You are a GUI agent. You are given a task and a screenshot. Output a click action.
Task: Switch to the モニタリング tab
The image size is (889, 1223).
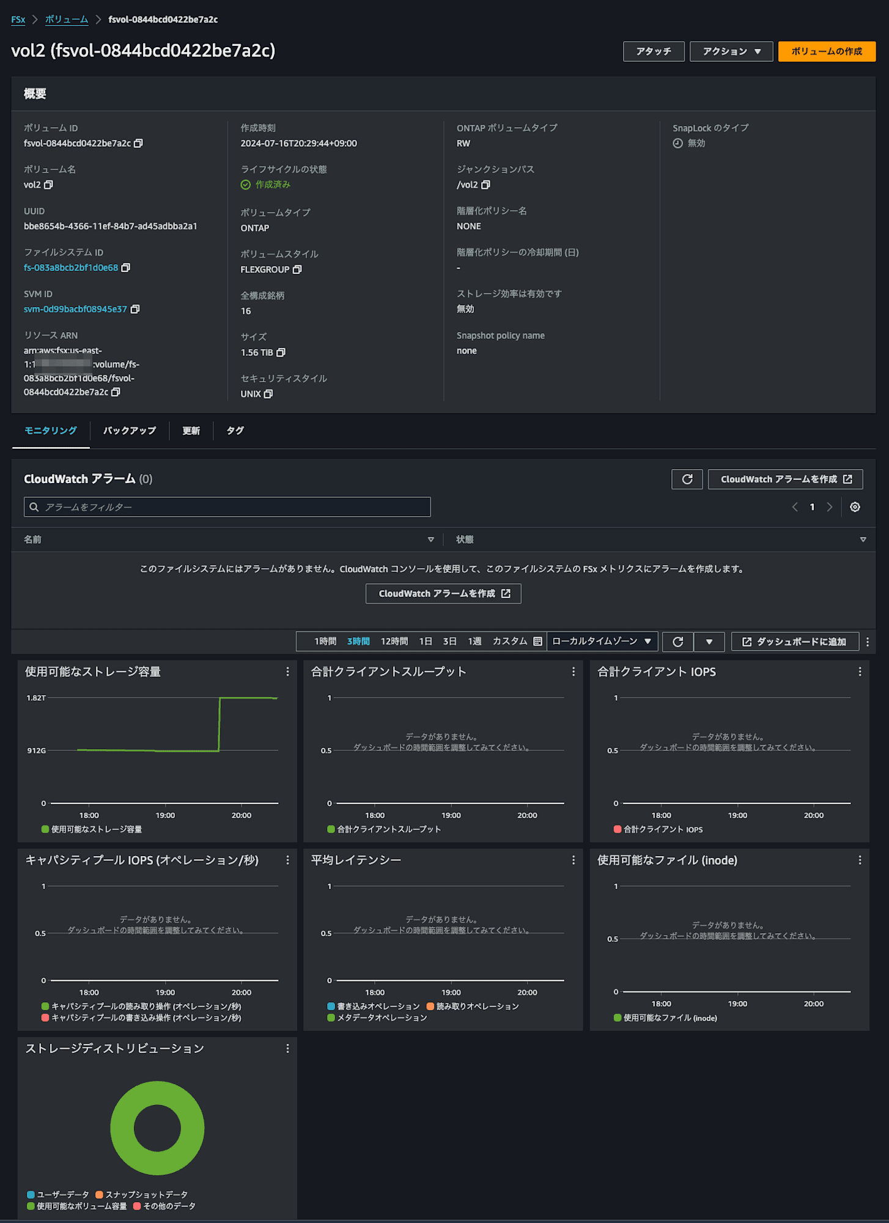pyautogui.click(x=51, y=430)
